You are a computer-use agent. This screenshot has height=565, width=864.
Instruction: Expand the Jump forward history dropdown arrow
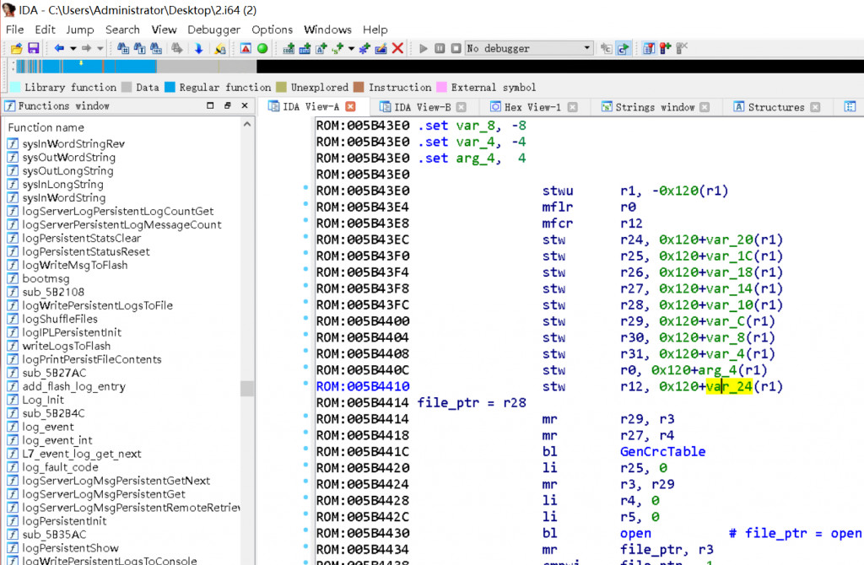[100, 49]
